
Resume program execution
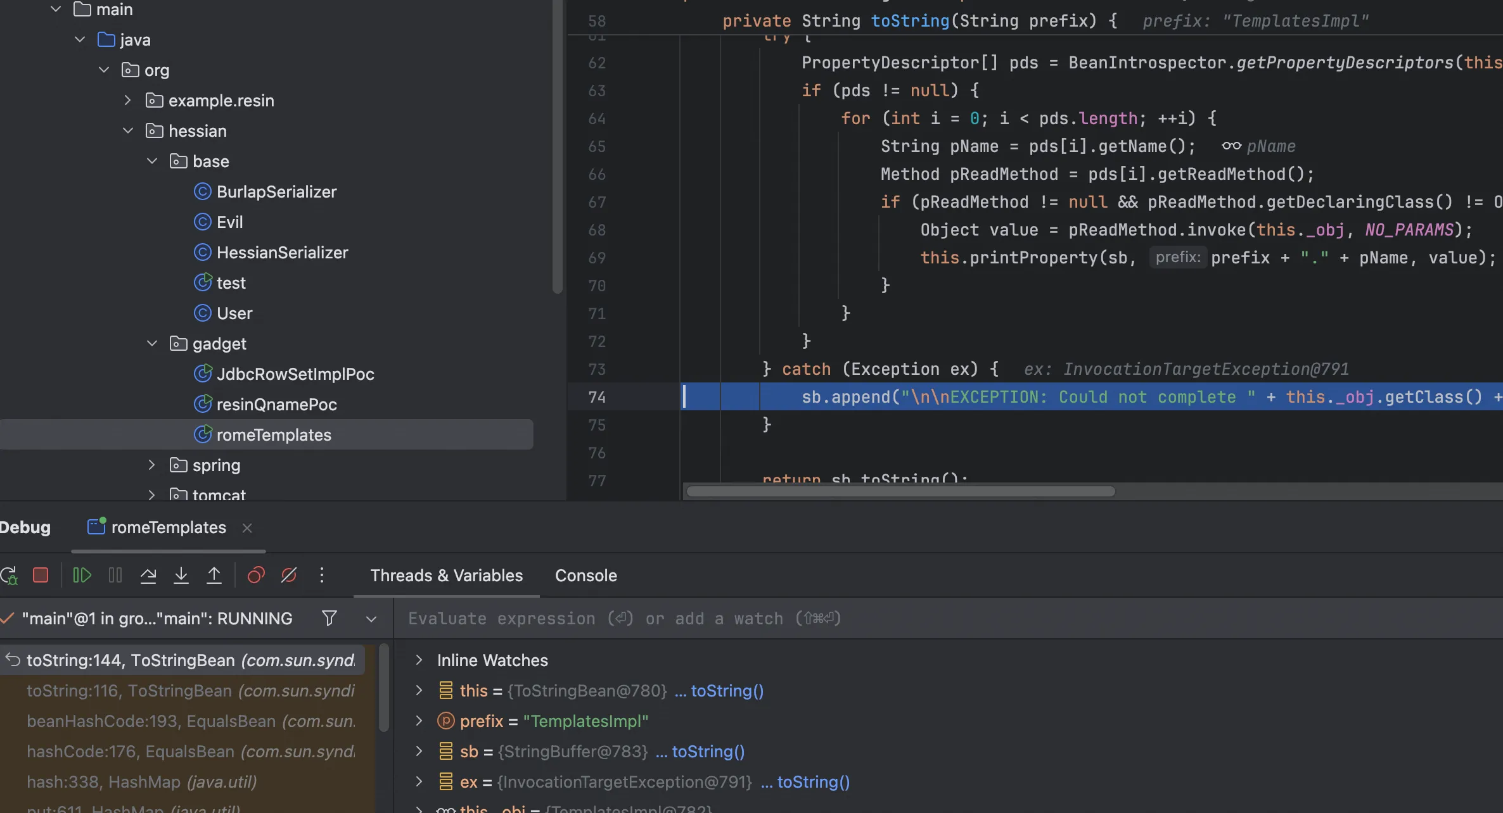tap(82, 576)
